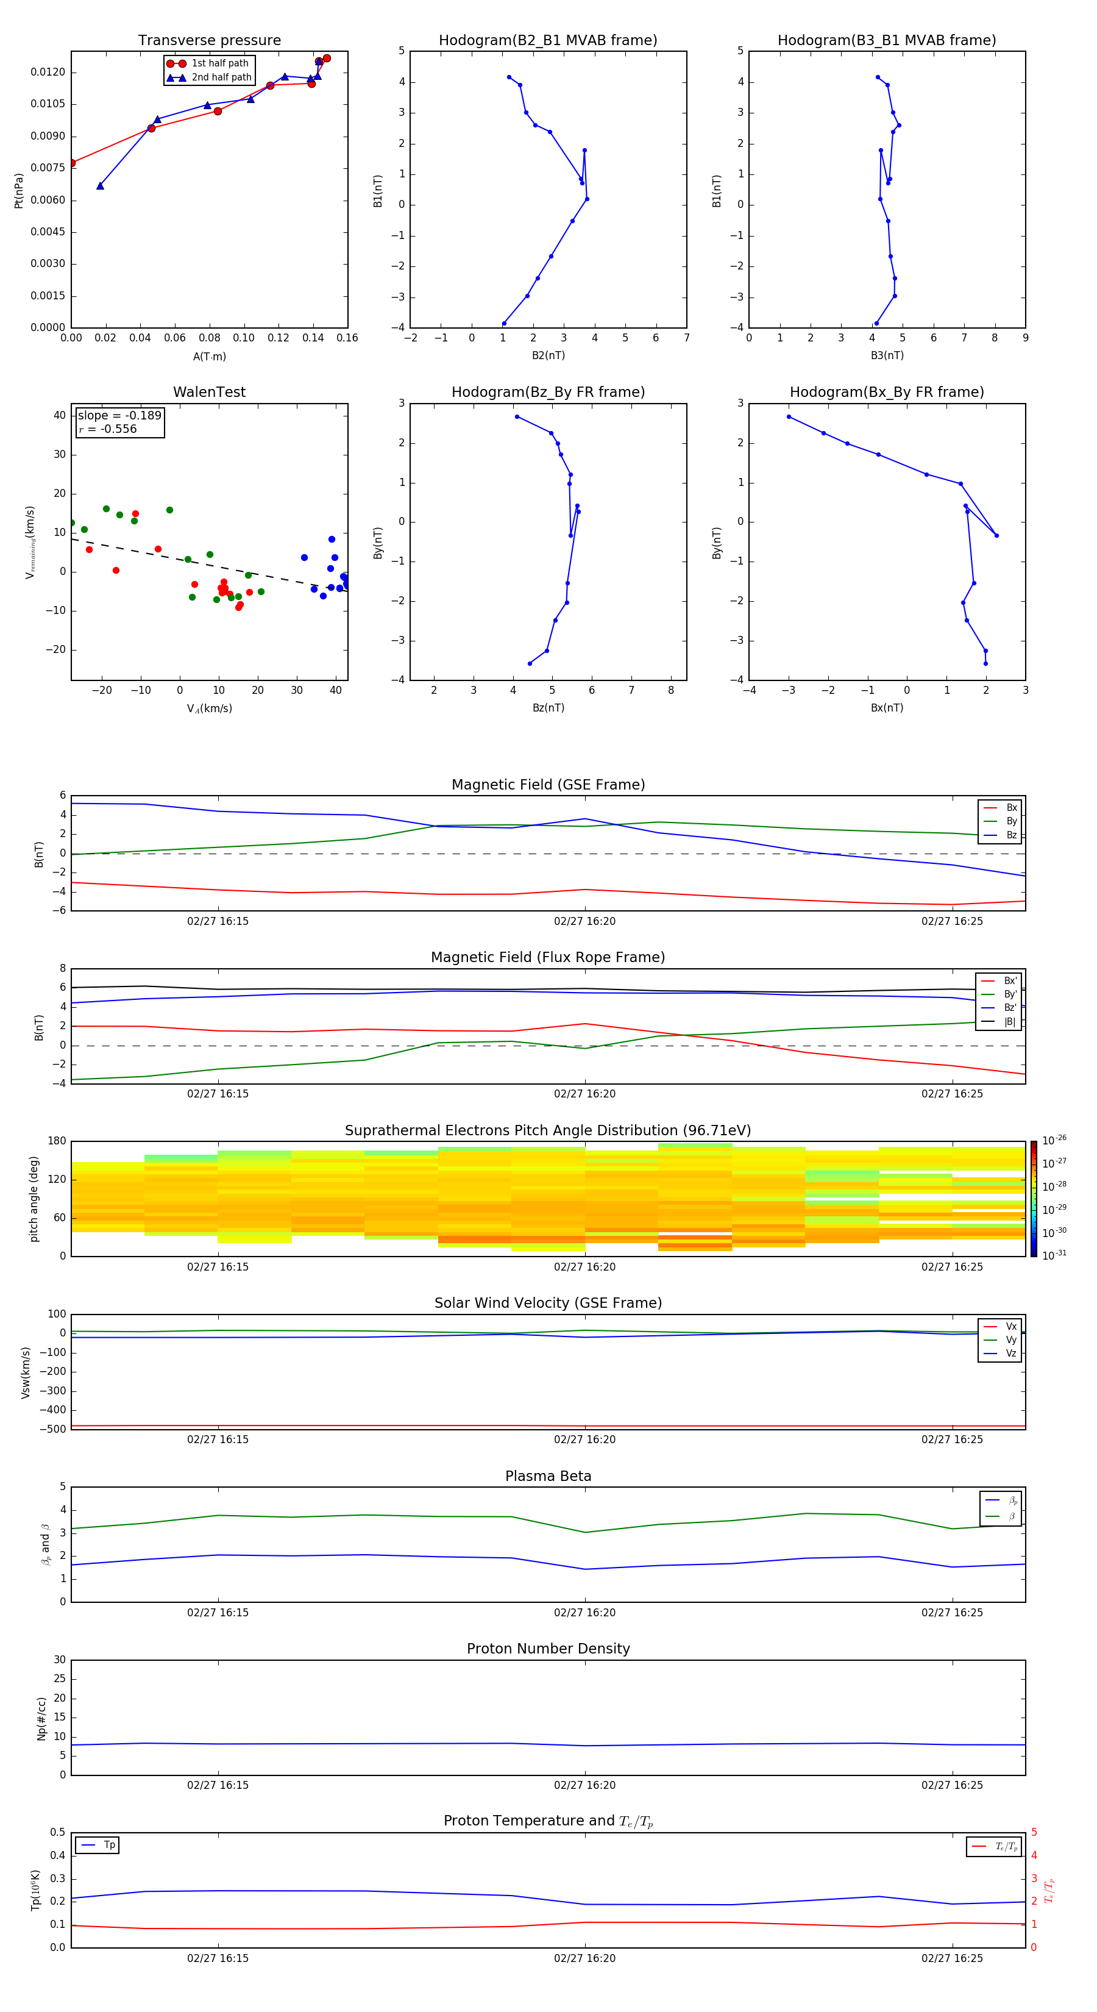
Task: Click '02/27 16:25' tick under Plasma Beta plot
Action: pos(952,1613)
